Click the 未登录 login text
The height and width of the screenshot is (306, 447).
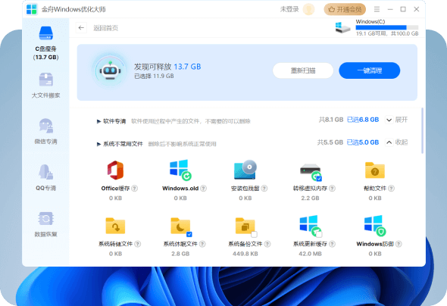point(289,9)
